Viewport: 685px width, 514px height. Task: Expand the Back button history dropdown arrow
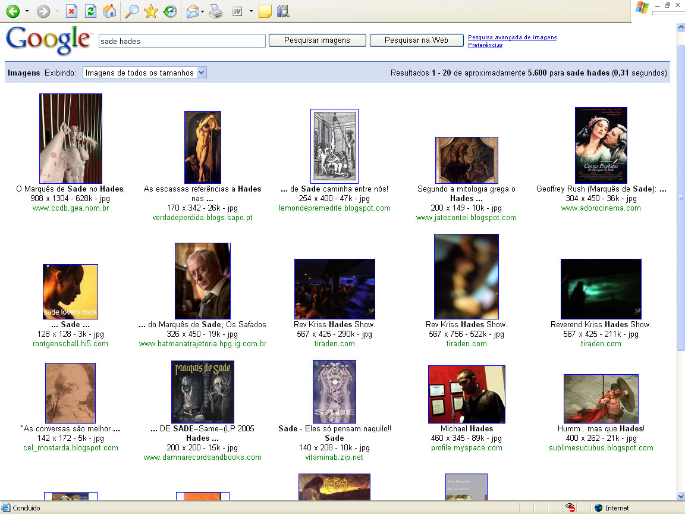27,11
